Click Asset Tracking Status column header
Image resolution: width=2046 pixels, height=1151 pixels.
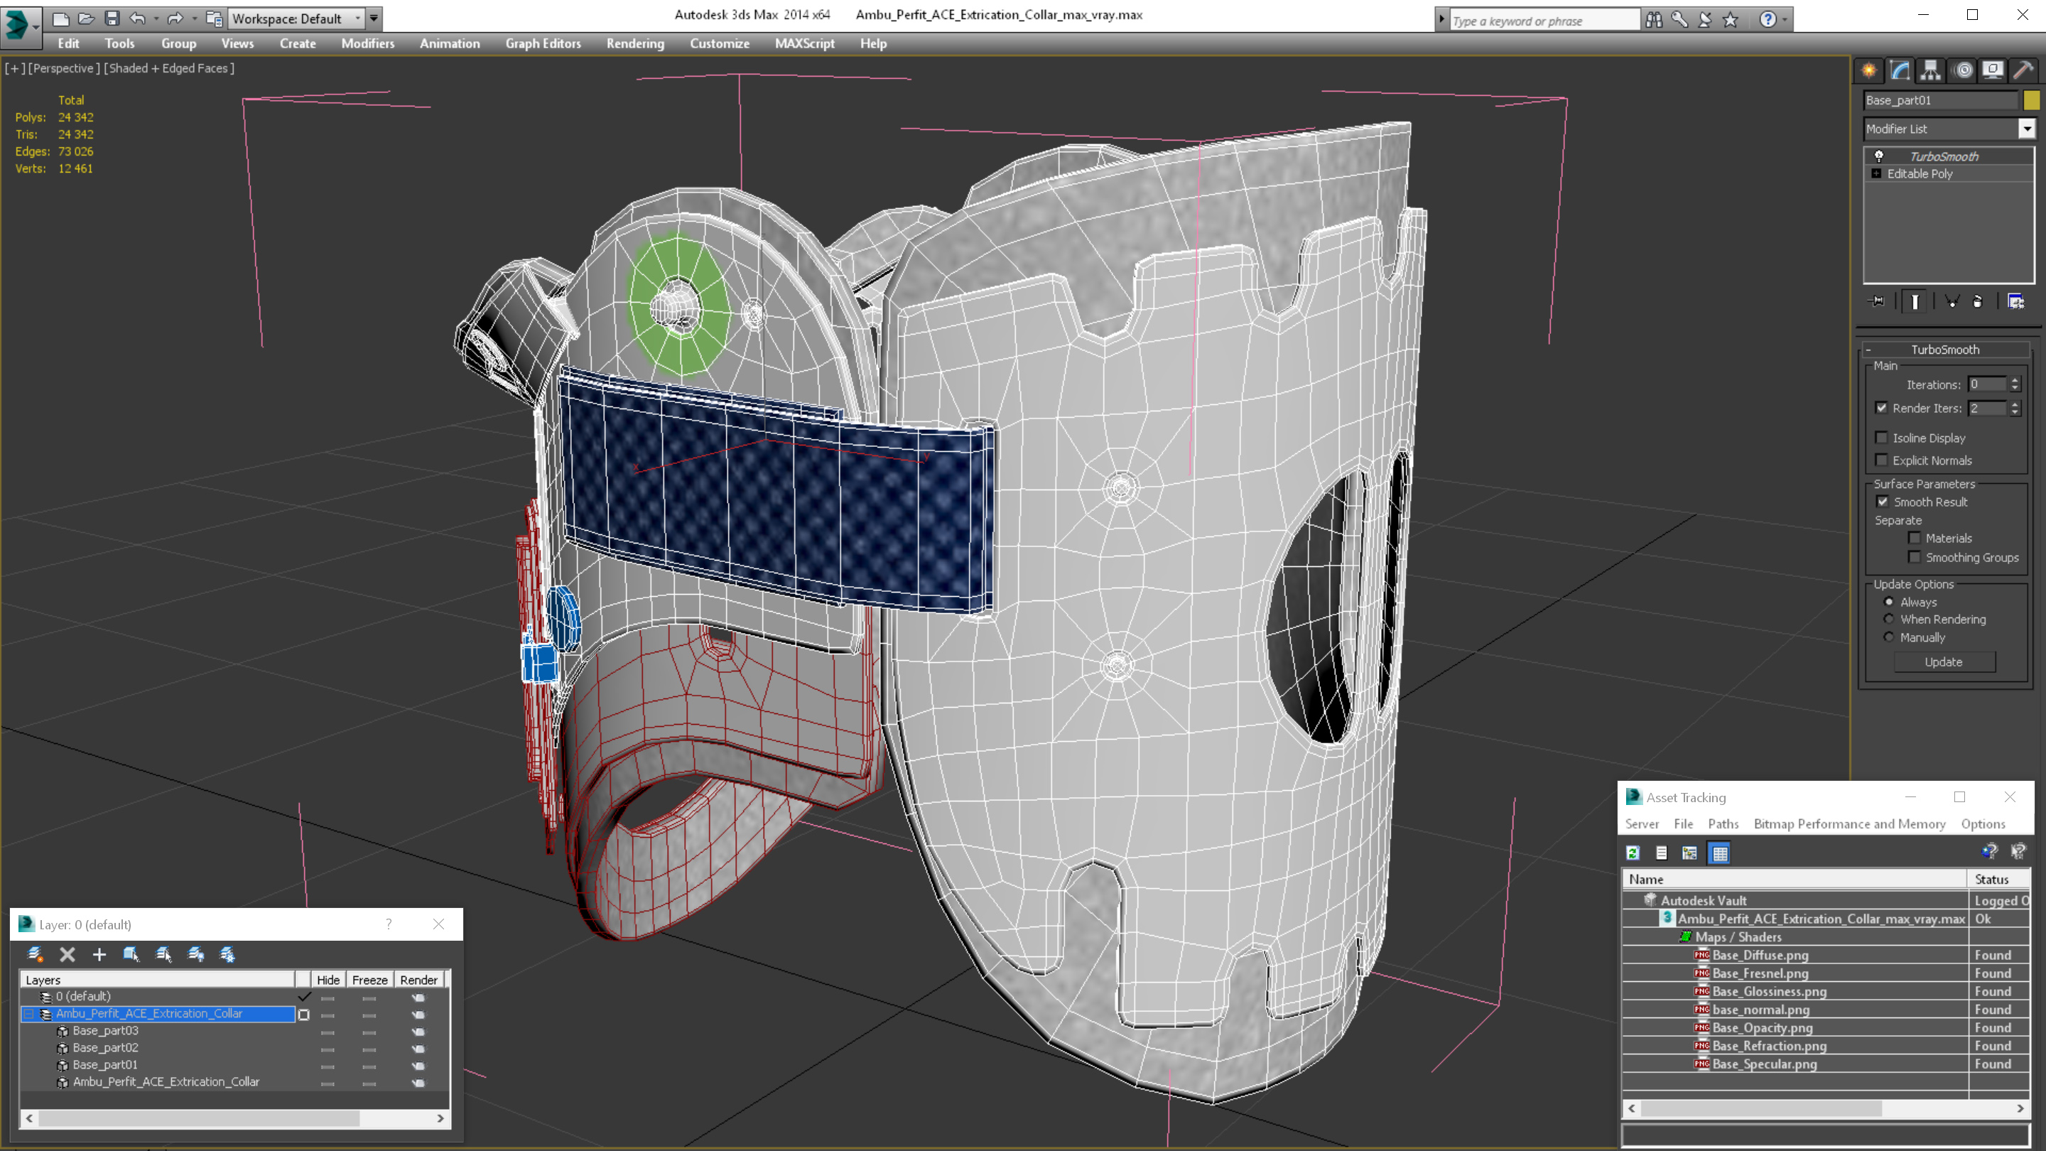[x=1999, y=879]
